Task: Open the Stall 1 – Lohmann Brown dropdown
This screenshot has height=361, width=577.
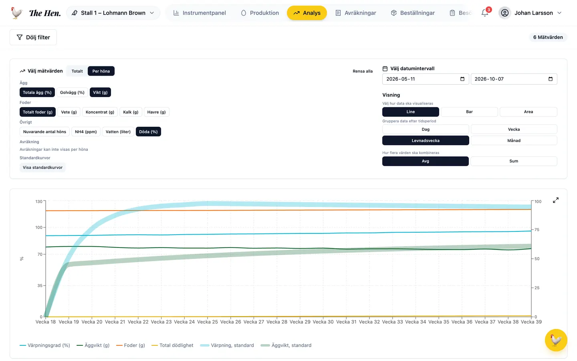Action: pos(113,13)
